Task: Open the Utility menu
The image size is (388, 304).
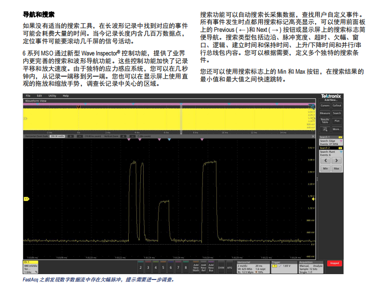Action: click(x=52, y=96)
